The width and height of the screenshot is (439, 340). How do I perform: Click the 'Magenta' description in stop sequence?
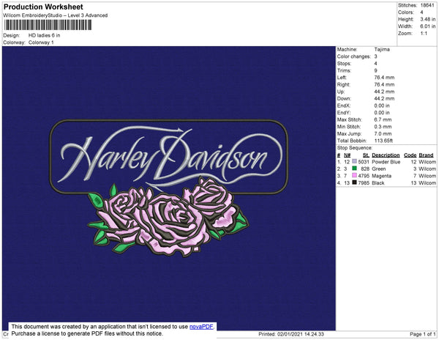381,176
